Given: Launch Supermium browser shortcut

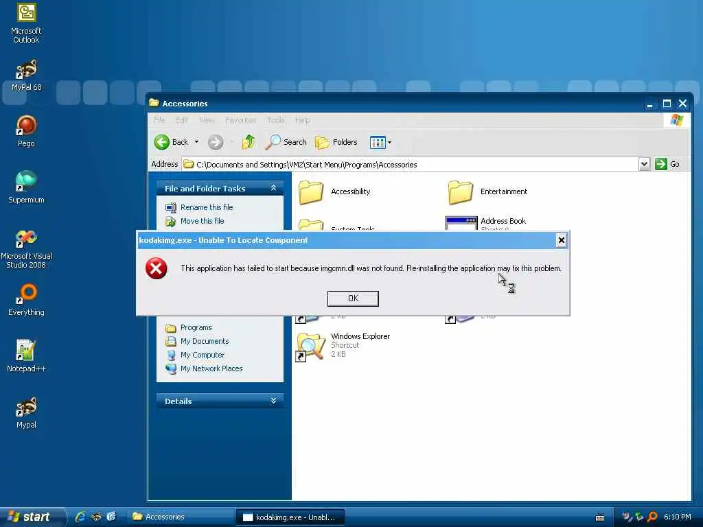Looking at the screenshot, I should coord(26,187).
